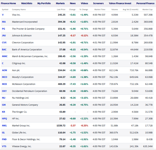This screenshot has height=150, width=156.
Task: Click the VTS ticker symbol link
Action: [4, 146]
